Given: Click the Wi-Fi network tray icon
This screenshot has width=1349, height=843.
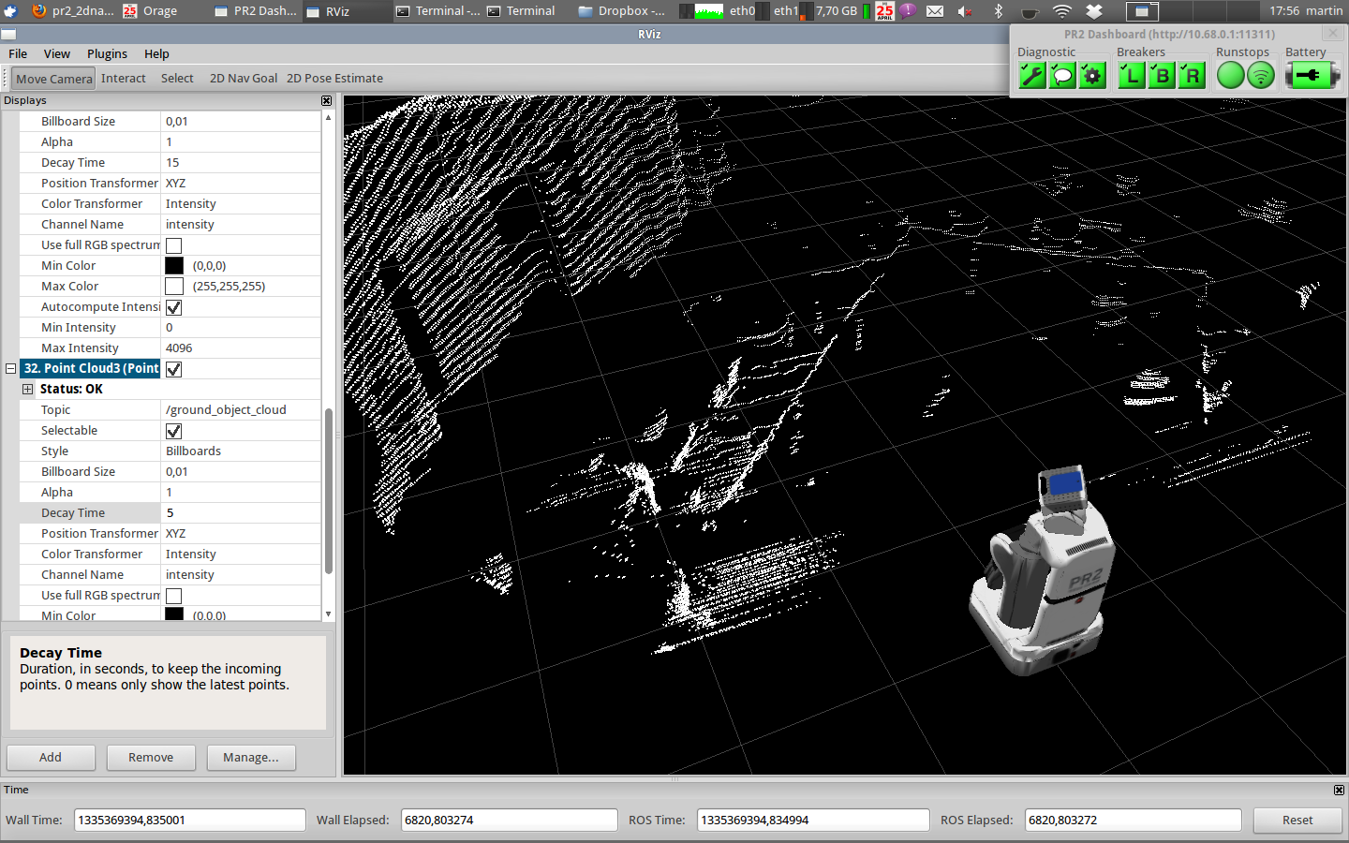Looking at the screenshot, I should 1061,11.
